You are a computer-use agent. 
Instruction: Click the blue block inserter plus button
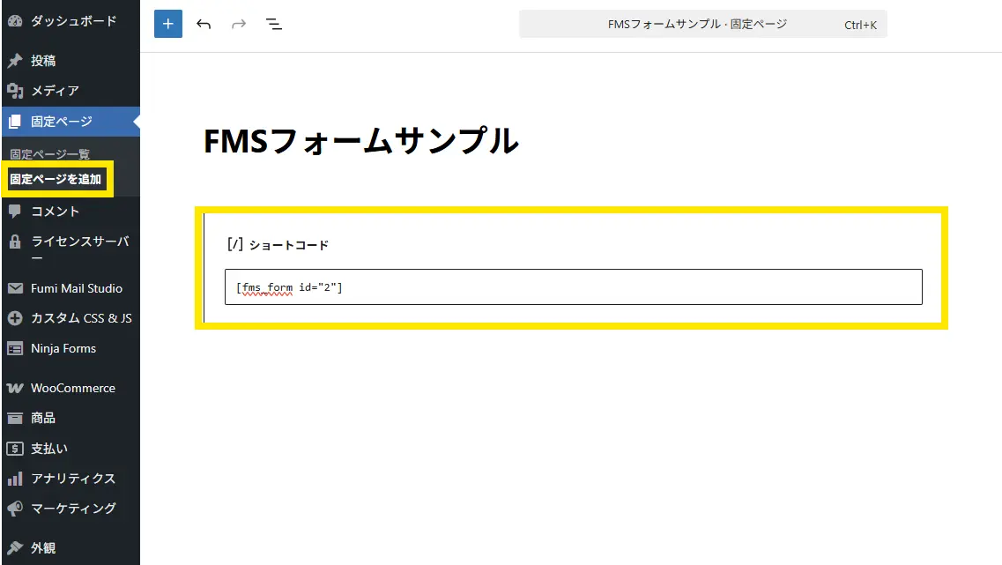[x=167, y=24]
